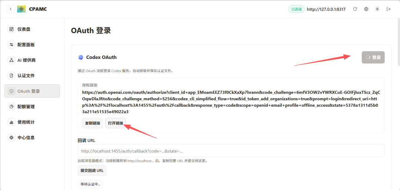Image resolution: width=400 pixels, height=190 pixels.
Task: Click the 远程浏览器模式 hint text
Action: click(144, 161)
